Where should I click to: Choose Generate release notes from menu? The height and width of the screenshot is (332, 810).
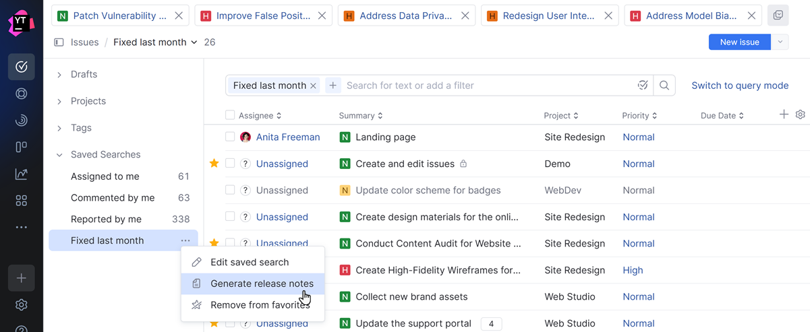(x=262, y=284)
